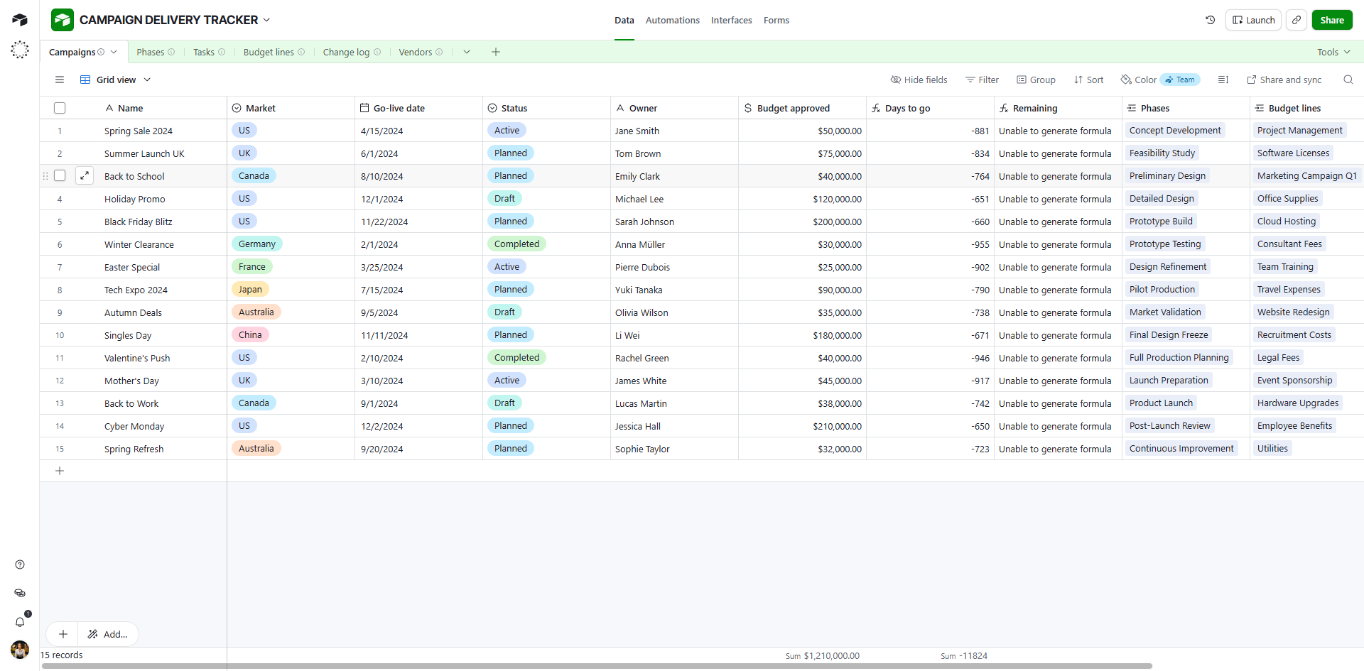Click the Team badge

point(1180,80)
